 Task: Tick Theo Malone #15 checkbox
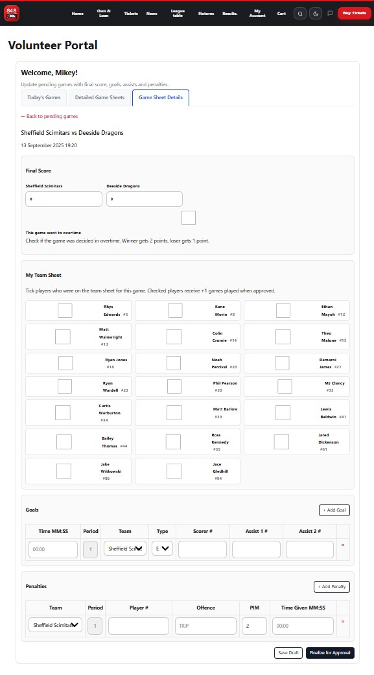click(283, 337)
